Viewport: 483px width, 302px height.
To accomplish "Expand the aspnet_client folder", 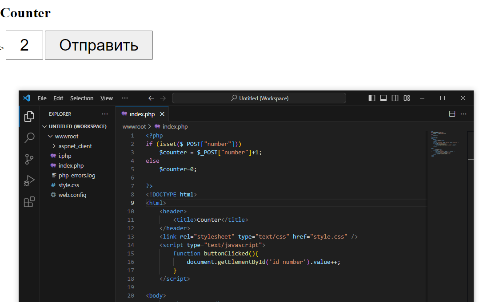I will 54,146.
